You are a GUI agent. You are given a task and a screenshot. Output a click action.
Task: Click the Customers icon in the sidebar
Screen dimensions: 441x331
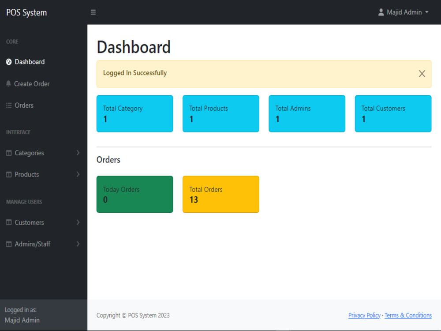[9, 222]
